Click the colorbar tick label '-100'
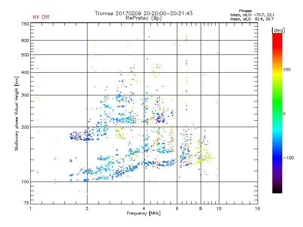 [288, 158]
